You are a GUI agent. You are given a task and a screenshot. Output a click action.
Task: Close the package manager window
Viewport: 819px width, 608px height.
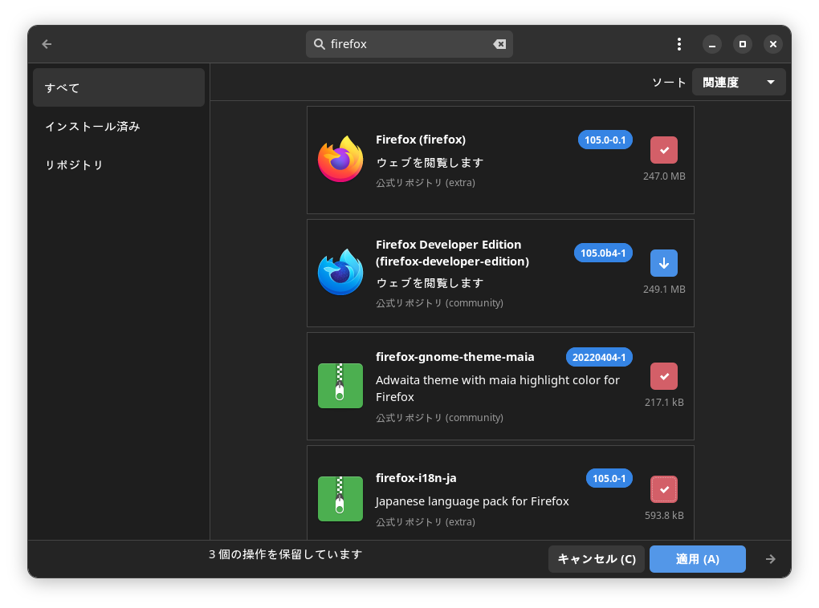[773, 44]
